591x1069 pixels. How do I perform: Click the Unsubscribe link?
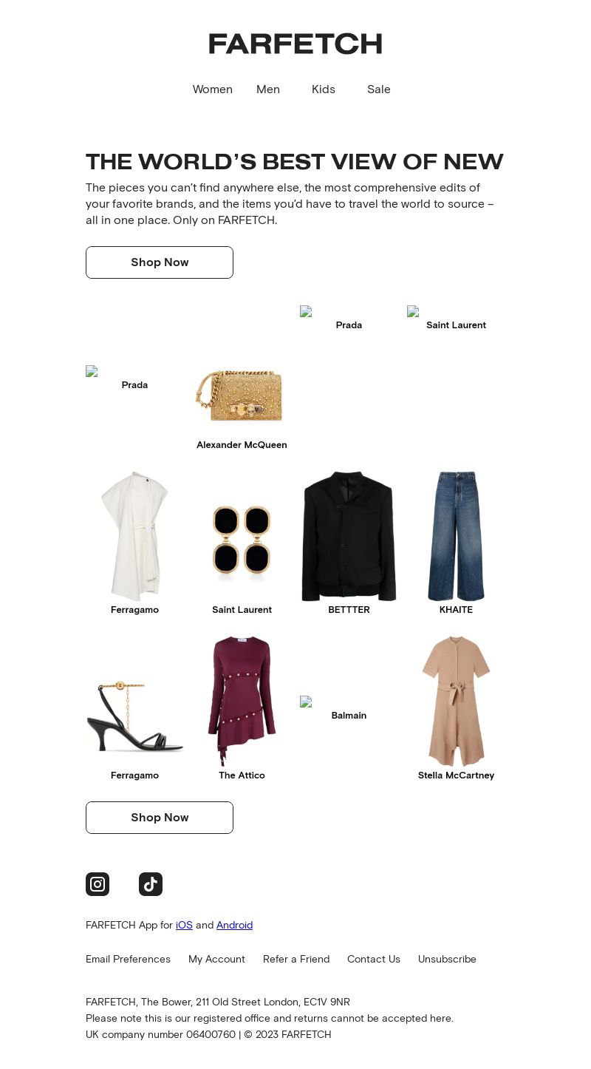point(447,959)
